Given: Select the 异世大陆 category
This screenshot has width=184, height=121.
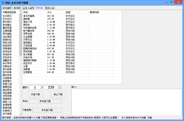Looking at the screenshot, I should [7, 42].
